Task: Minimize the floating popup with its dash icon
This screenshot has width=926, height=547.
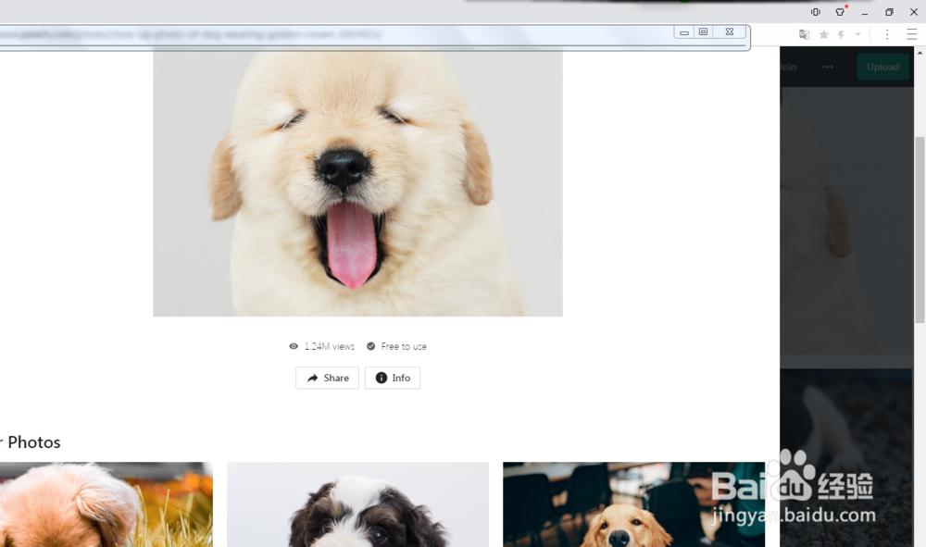Action: [x=684, y=32]
